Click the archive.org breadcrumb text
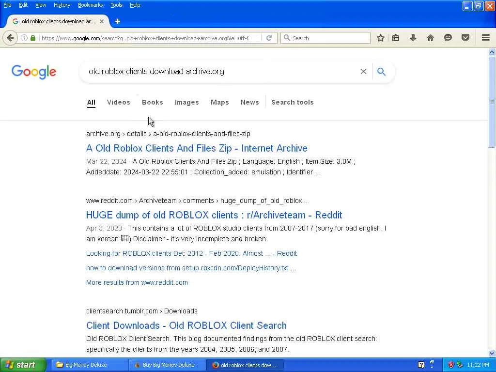Screen dimensions: 496x372 pyautogui.click(x=168, y=134)
